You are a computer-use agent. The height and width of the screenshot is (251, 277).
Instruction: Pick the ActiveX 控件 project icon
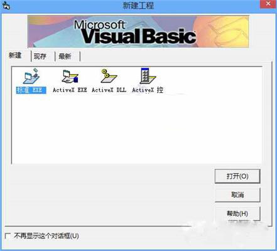[x=148, y=76]
